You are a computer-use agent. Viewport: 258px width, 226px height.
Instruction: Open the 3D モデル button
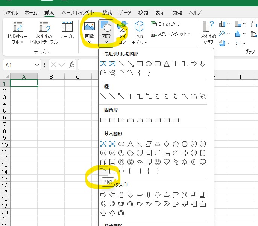pos(140,33)
